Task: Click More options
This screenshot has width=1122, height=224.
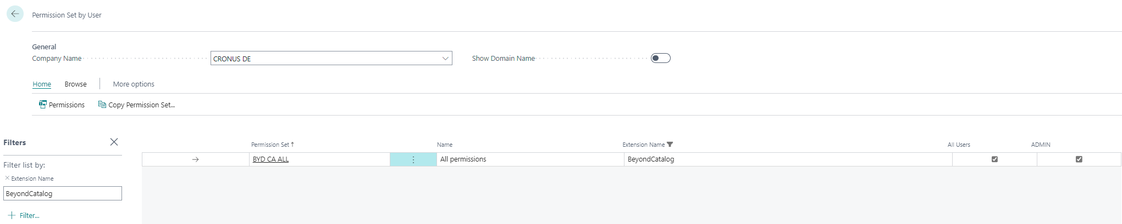Action: tap(134, 84)
